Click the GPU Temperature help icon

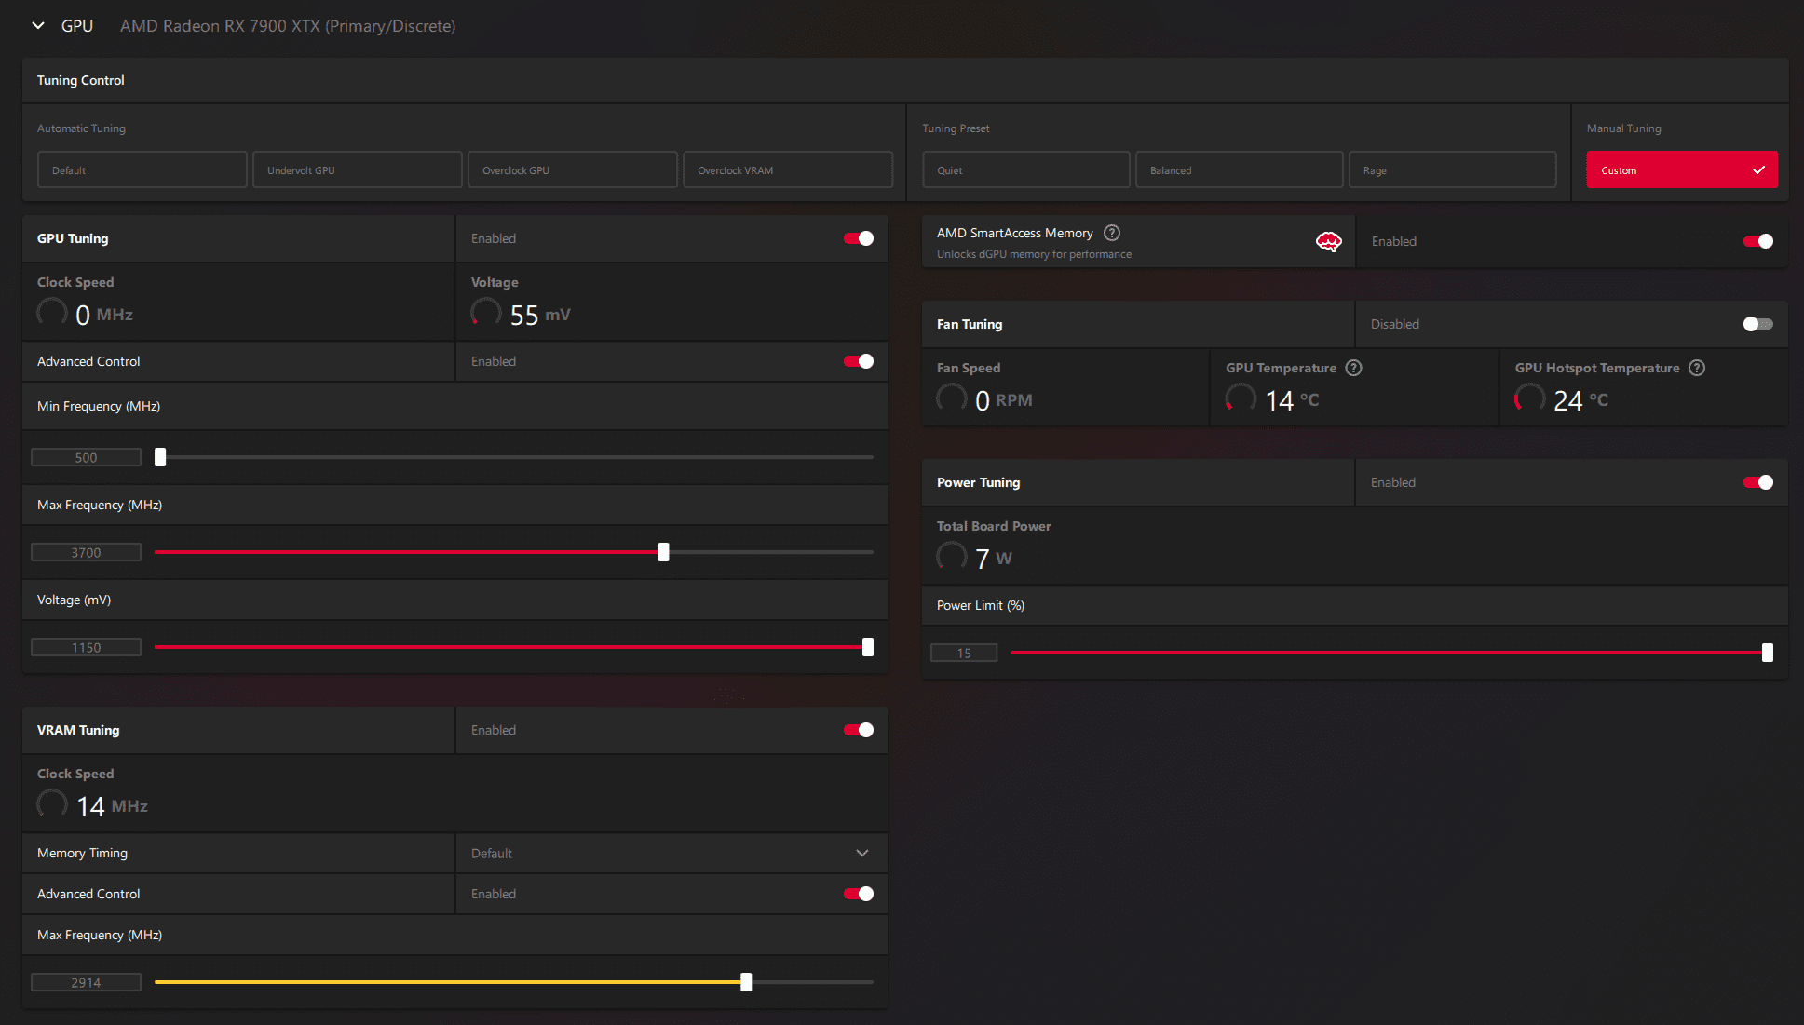[1354, 368]
